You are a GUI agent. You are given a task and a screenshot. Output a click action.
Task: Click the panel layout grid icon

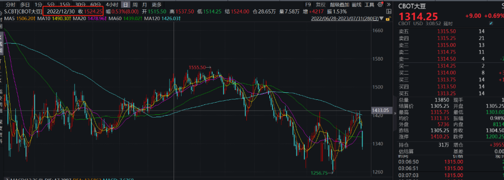coord(389,11)
